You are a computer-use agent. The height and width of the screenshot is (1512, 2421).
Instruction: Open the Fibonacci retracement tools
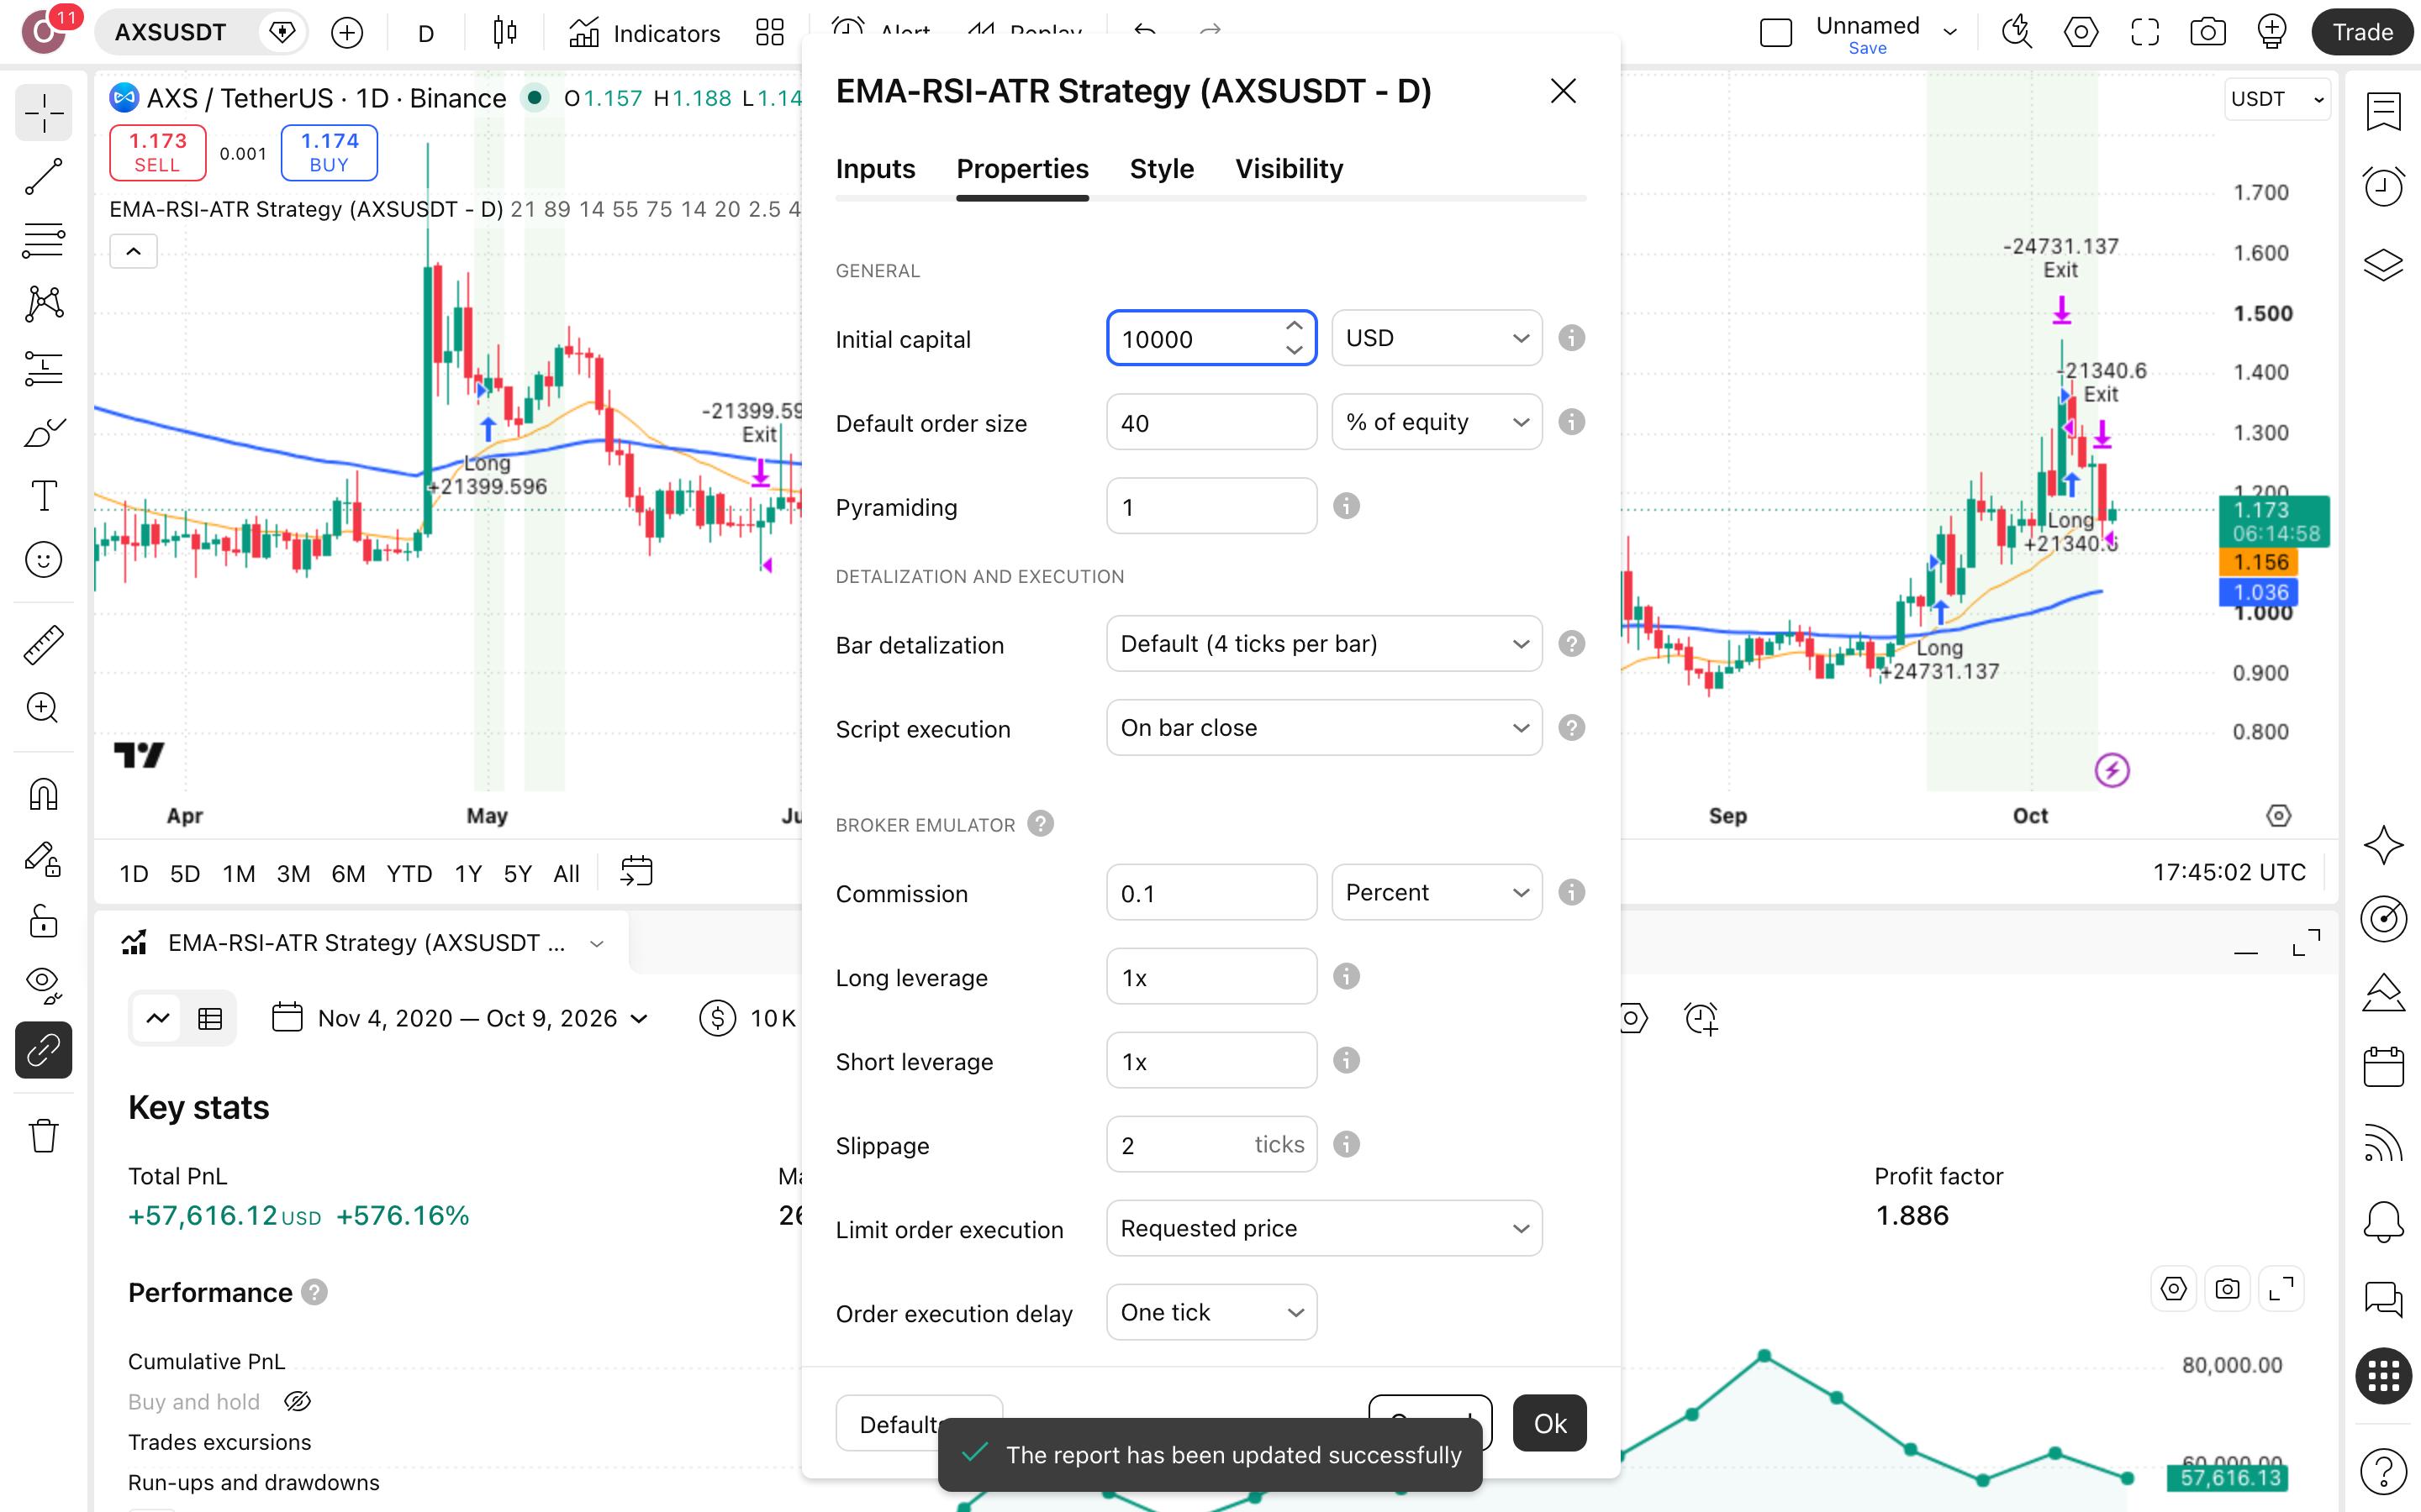pyautogui.click(x=44, y=241)
